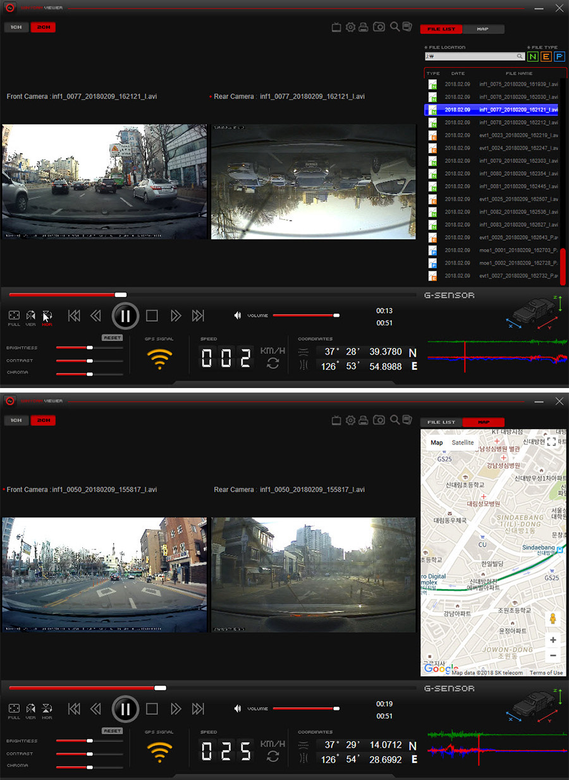
Task: Zoom in the map with the plus button
Action: 553,640
